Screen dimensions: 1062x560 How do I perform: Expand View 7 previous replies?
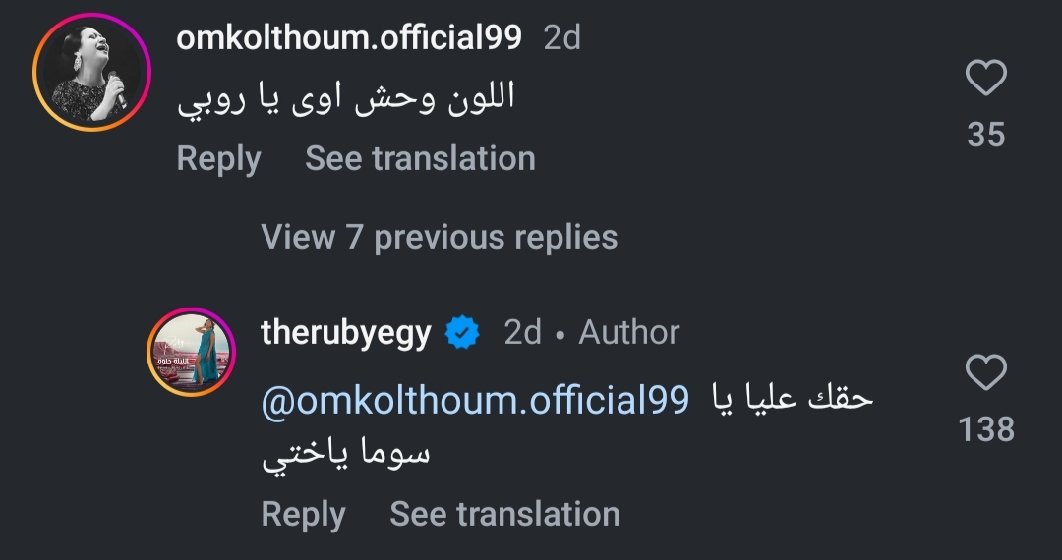point(439,237)
